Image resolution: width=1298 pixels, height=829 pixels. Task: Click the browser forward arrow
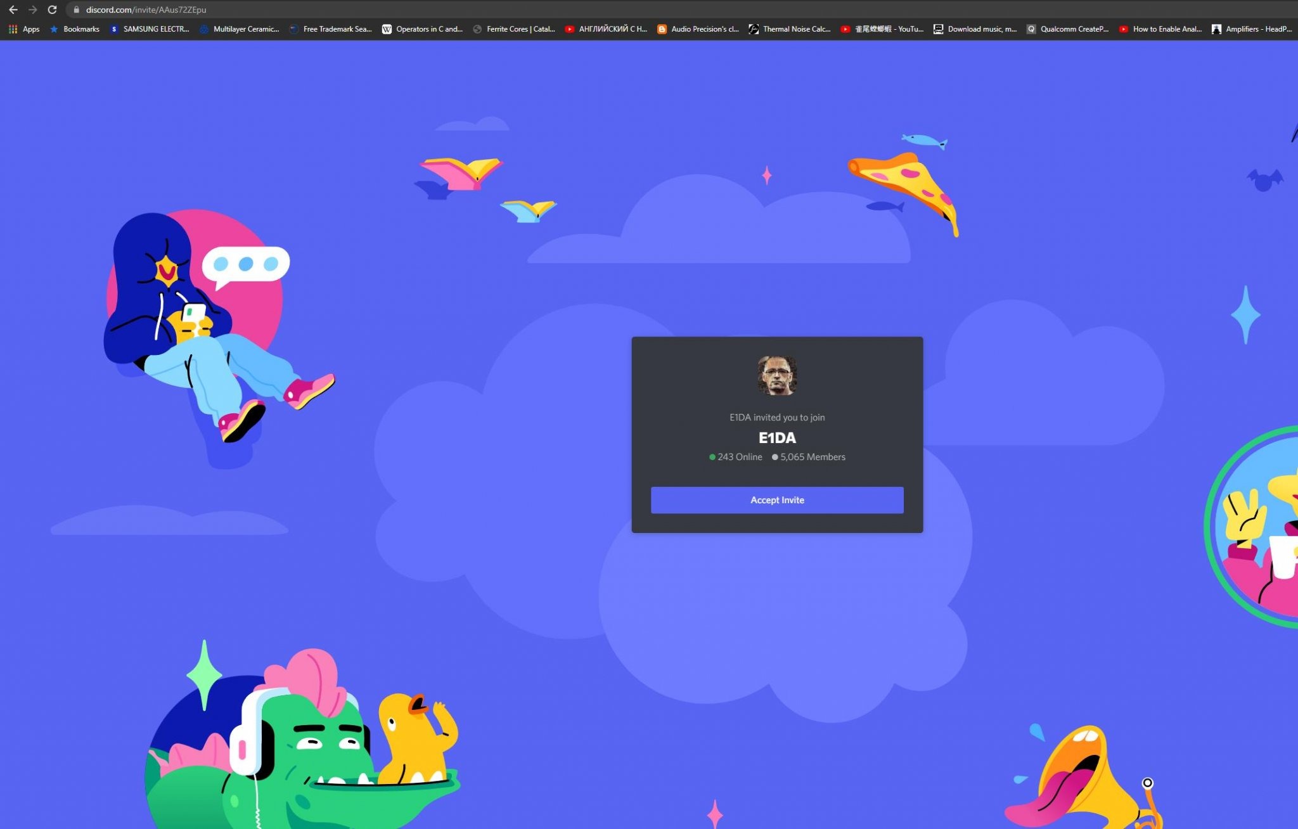tap(32, 10)
